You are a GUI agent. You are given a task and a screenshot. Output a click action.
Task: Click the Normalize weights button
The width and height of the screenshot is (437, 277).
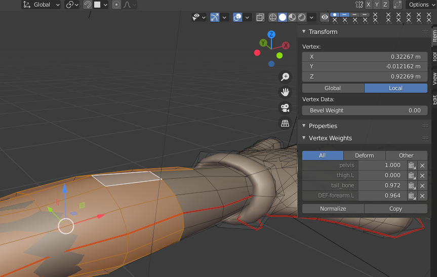[333, 209]
